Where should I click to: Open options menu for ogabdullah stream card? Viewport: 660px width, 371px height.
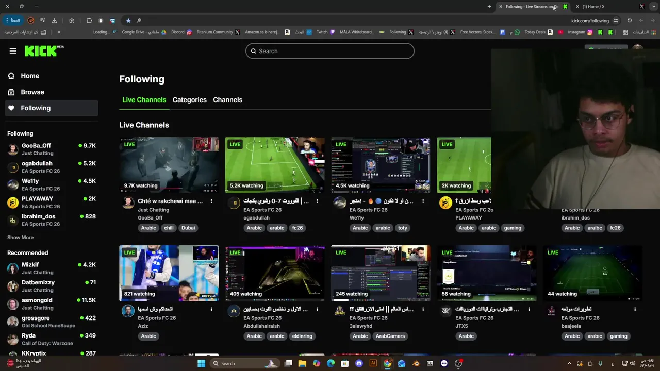click(317, 201)
